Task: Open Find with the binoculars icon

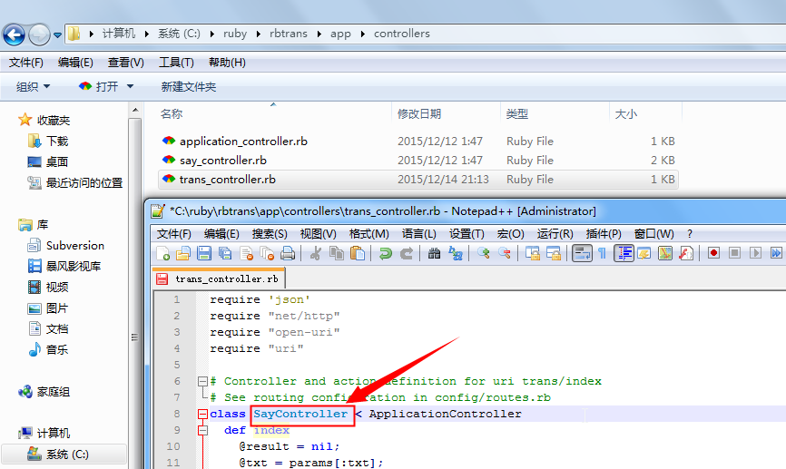Action: click(434, 253)
